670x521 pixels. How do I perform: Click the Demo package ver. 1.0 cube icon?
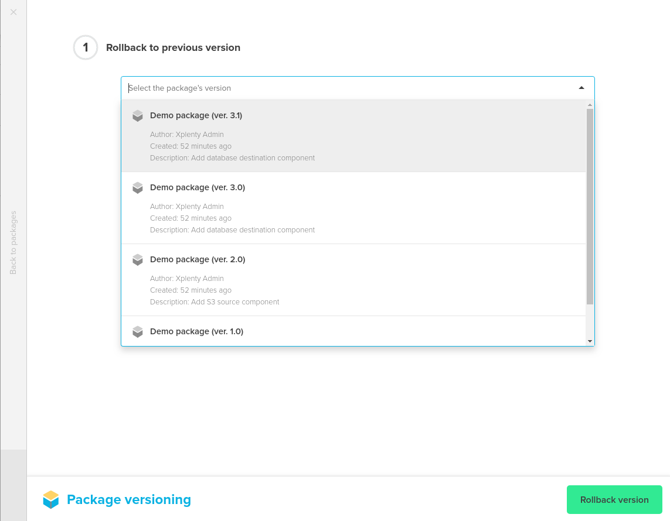coord(137,331)
